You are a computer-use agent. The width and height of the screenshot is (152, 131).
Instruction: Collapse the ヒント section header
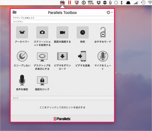pyautogui.click(x=62, y=98)
